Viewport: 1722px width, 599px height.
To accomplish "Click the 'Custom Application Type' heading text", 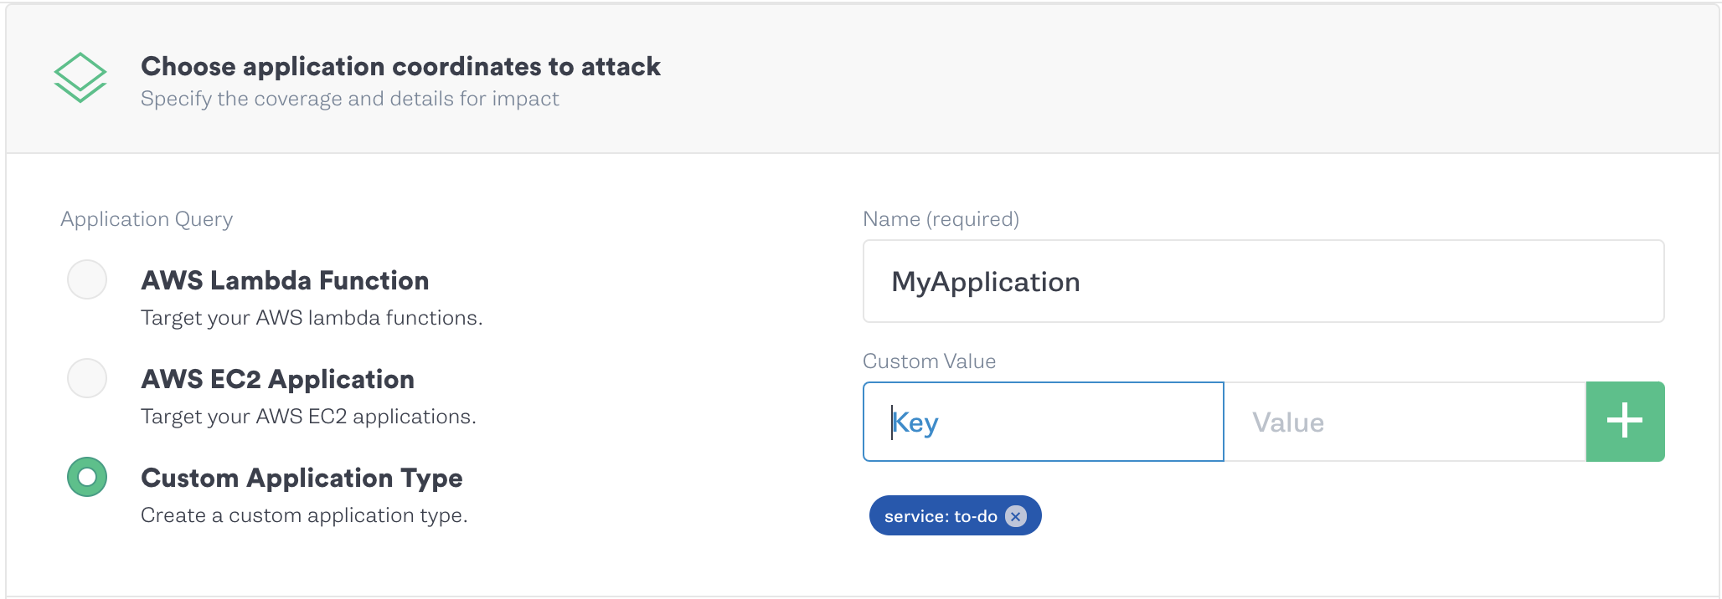I will point(302,478).
